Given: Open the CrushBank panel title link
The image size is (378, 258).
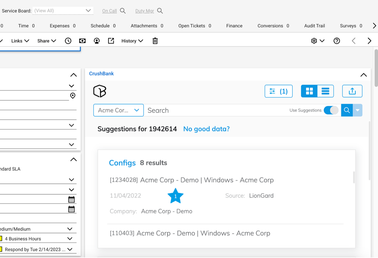Looking at the screenshot, I should 101,74.
